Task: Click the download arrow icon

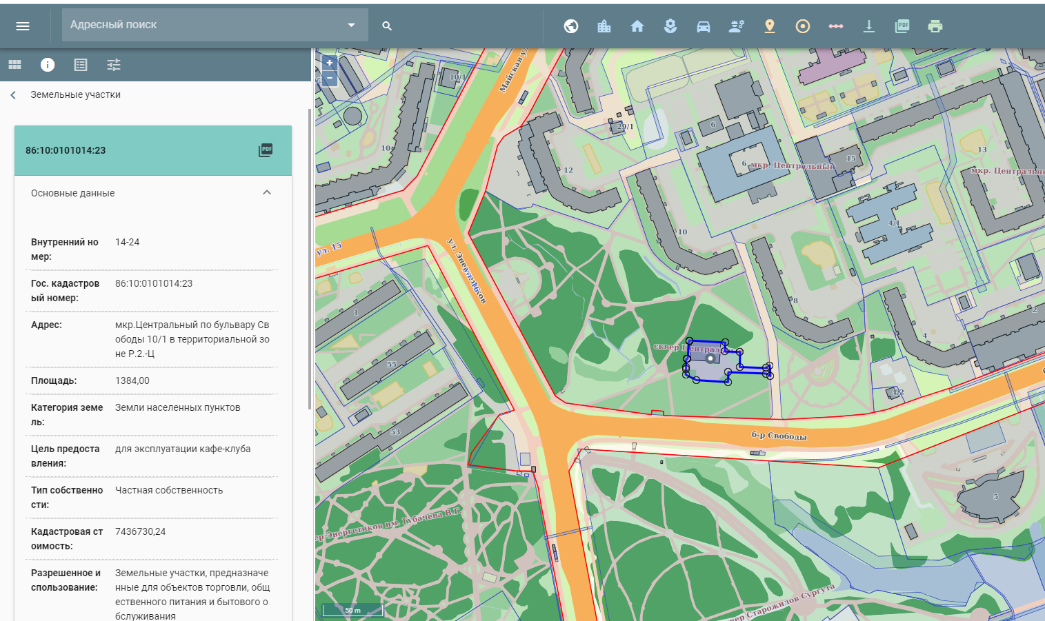Action: pyautogui.click(x=869, y=26)
